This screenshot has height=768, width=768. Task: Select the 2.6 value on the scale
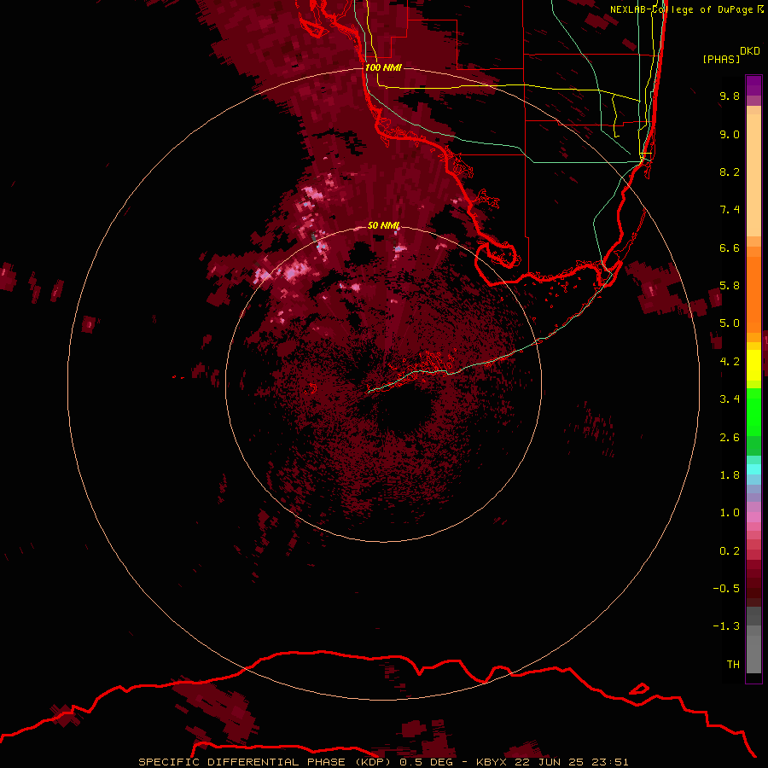pyautogui.click(x=730, y=438)
